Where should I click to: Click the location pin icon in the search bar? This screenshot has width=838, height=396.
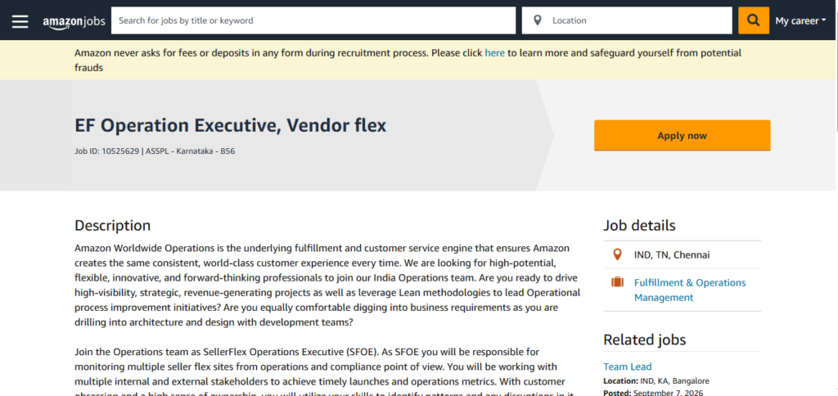(x=538, y=20)
